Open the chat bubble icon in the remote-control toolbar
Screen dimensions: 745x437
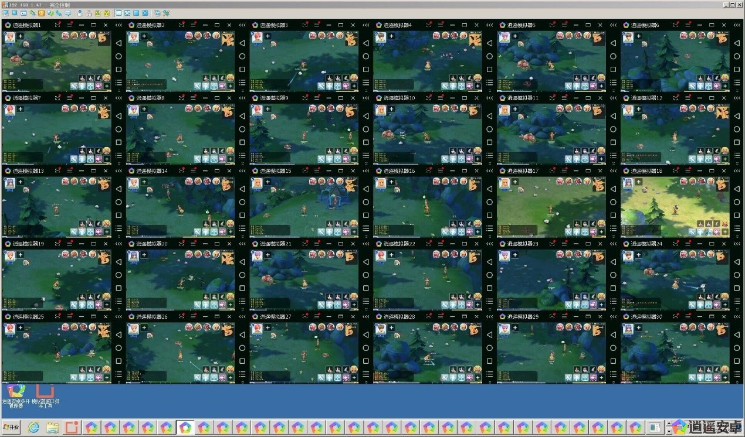(x=68, y=13)
